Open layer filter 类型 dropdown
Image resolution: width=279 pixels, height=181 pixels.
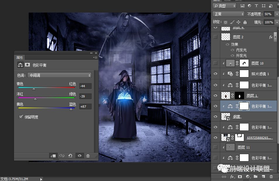pyautogui.click(x=224, y=6)
